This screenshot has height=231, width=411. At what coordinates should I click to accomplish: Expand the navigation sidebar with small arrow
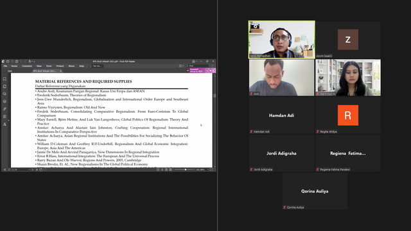(x=8, y=121)
